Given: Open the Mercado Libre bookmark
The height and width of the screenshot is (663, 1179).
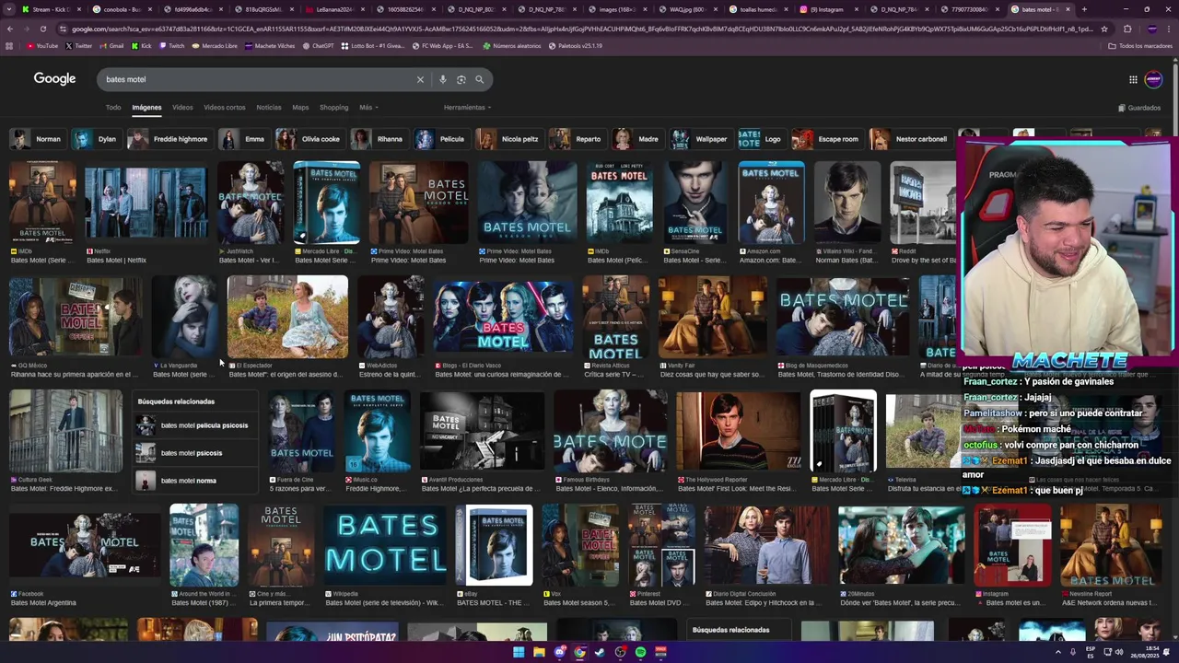Looking at the screenshot, I should (x=215, y=45).
